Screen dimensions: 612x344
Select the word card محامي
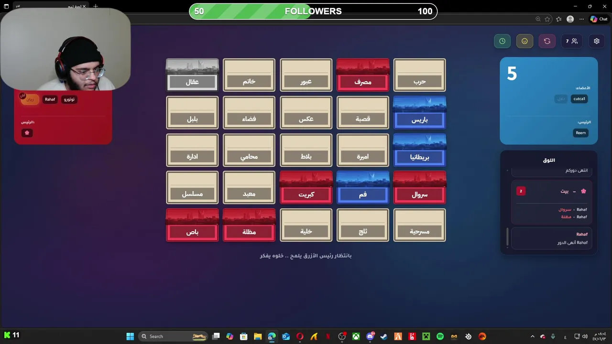click(x=249, y=150)
